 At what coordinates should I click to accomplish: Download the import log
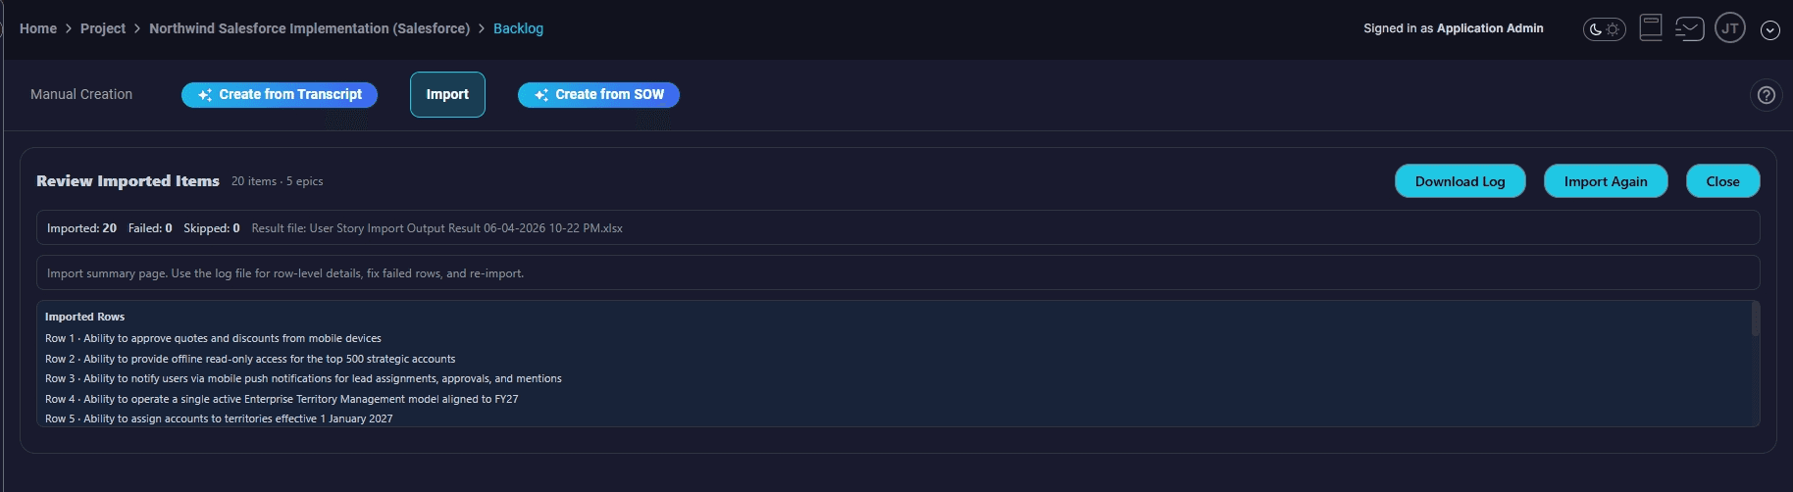pyautogui.click(x=1460, y=181)
